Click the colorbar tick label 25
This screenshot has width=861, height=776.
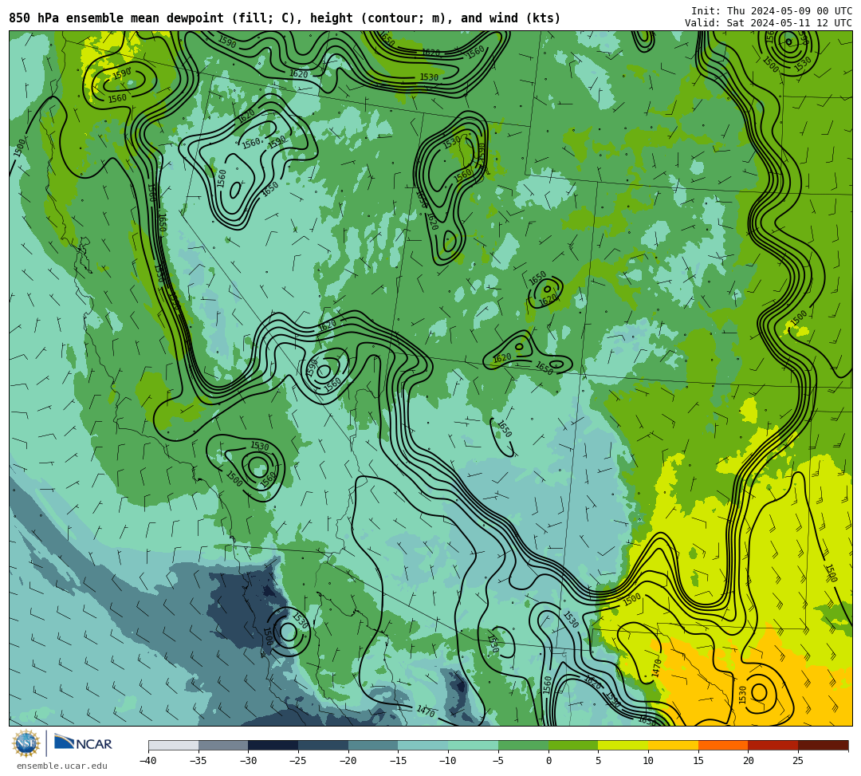(x=798, y=761)
